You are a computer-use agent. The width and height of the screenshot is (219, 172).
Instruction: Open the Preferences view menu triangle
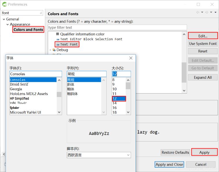216,12
